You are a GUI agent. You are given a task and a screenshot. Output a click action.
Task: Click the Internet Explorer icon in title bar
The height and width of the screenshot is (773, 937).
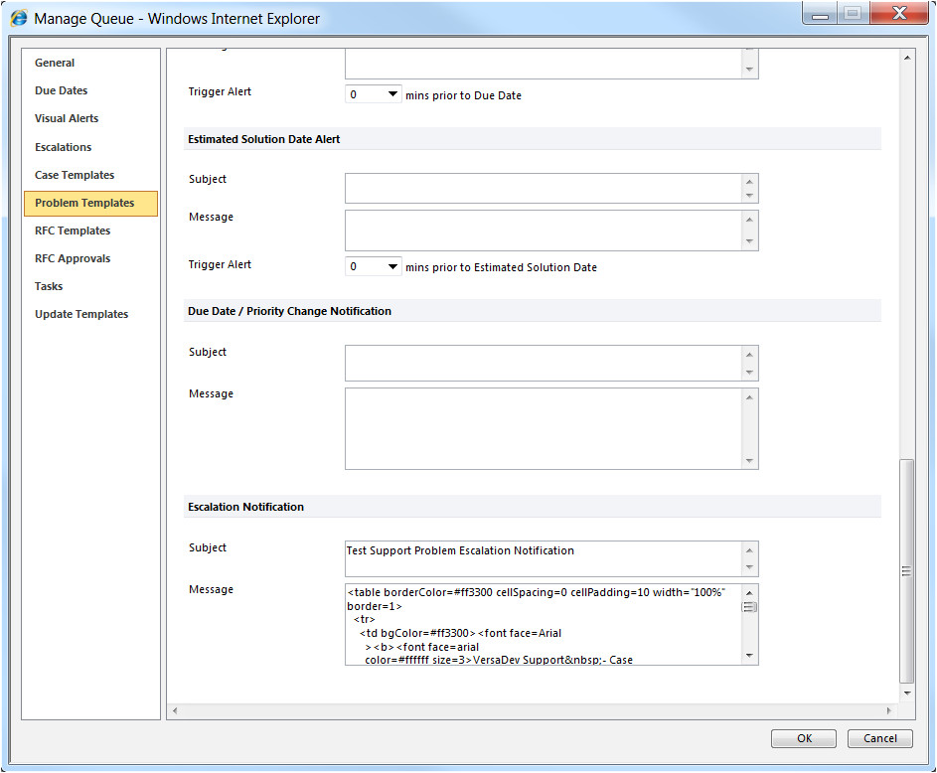coord(19,18)
